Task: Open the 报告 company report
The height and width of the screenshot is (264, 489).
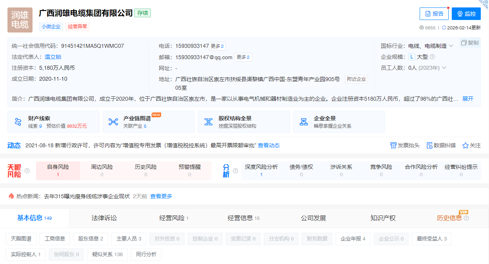Action: click(434, 13)
